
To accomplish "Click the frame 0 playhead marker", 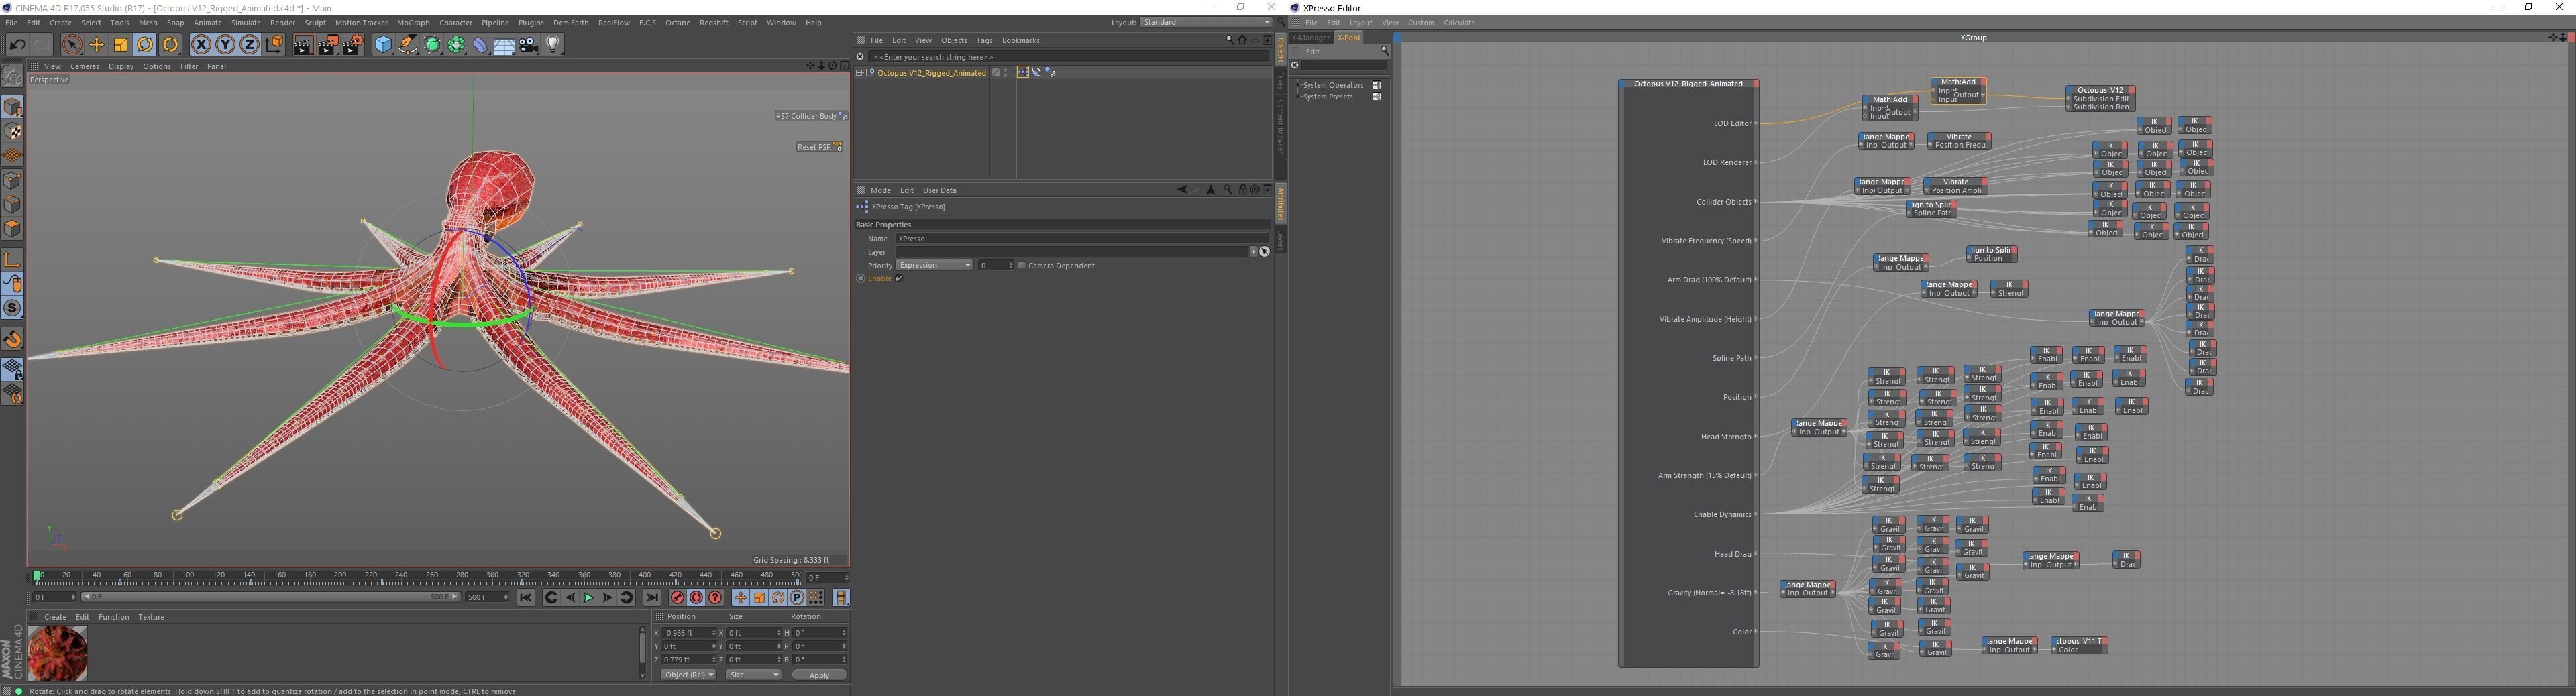I will pyautogui.click(x=37, y=576).
